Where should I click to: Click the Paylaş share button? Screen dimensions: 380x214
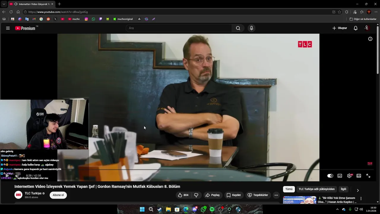point(212,195)
